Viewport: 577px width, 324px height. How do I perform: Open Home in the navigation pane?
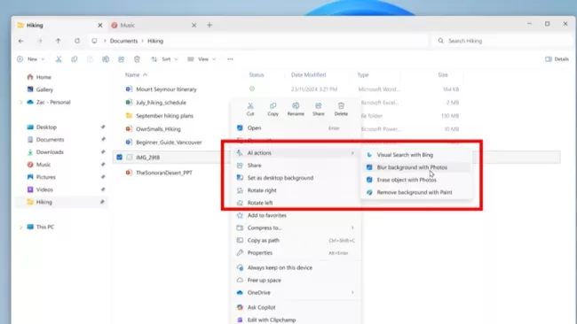pos(39,77)
